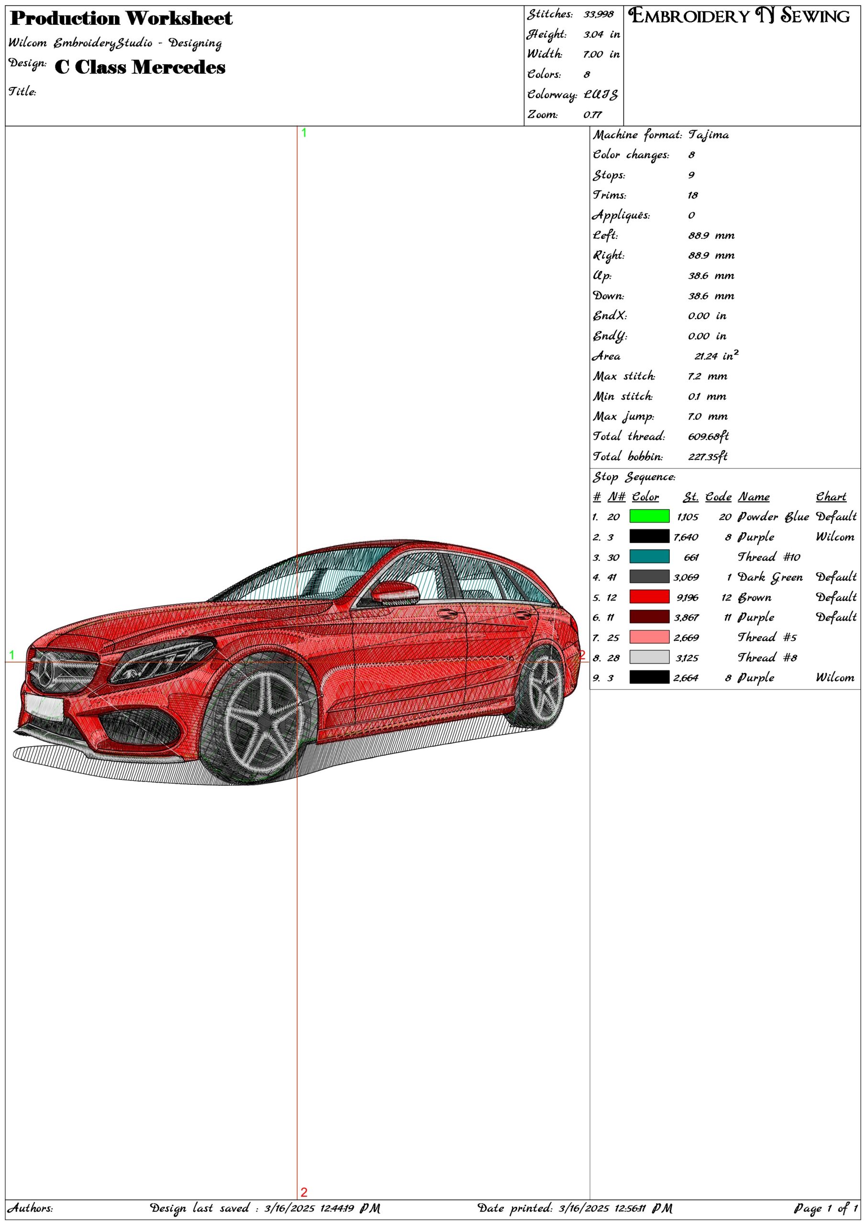
Task: Click the total thread value '609.68ft'
Action: [708, 436]
